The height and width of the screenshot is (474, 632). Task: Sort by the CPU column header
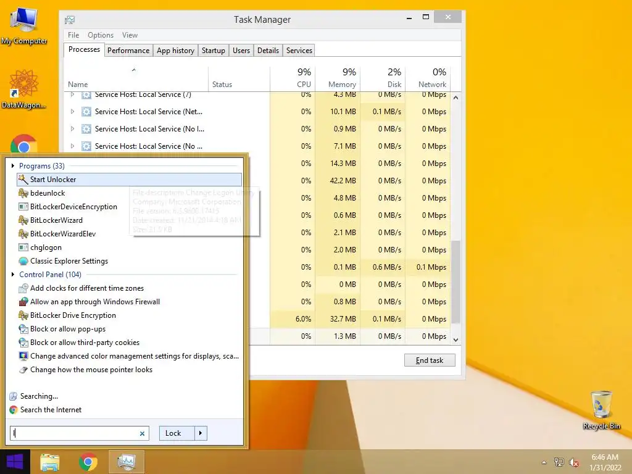[x=293, y=78]
